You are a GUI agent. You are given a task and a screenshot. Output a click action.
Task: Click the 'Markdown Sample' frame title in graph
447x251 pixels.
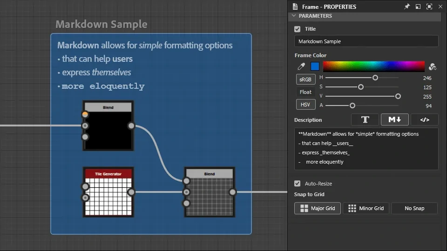click(102, 24)
